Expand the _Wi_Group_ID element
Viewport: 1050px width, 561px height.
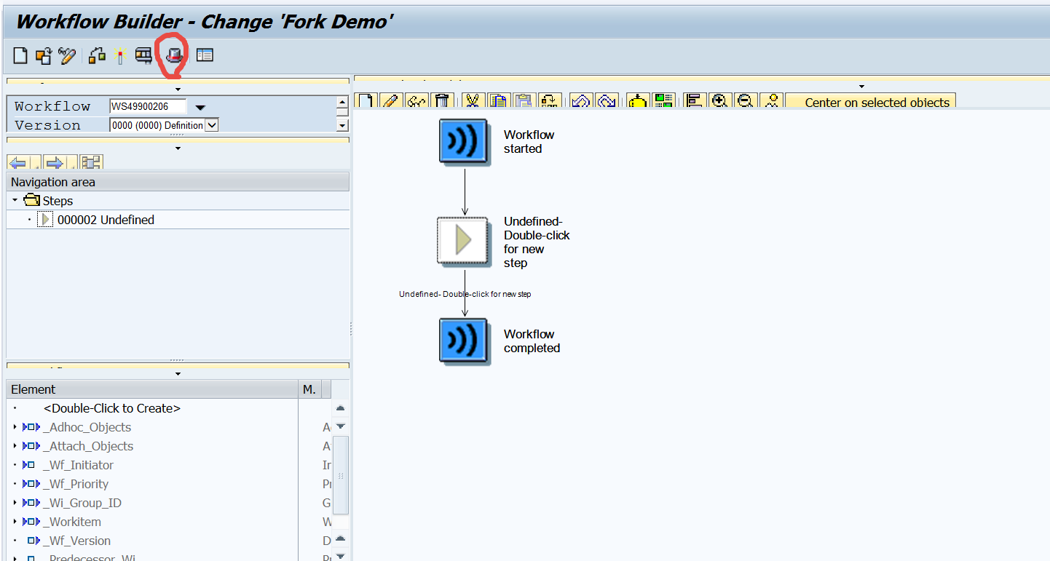click(15, 503)
